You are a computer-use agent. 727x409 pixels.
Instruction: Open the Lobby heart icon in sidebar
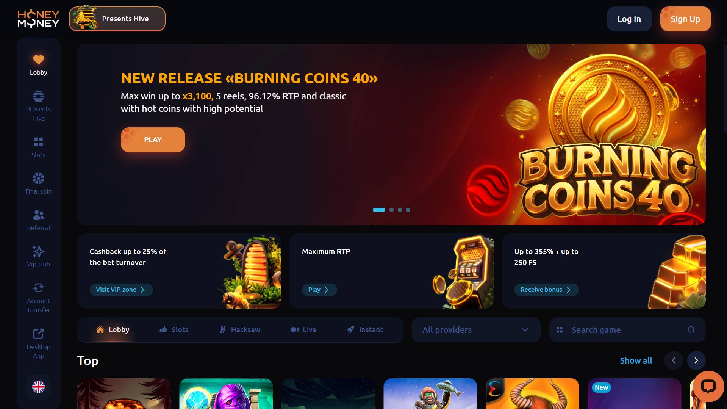[38, 60]
